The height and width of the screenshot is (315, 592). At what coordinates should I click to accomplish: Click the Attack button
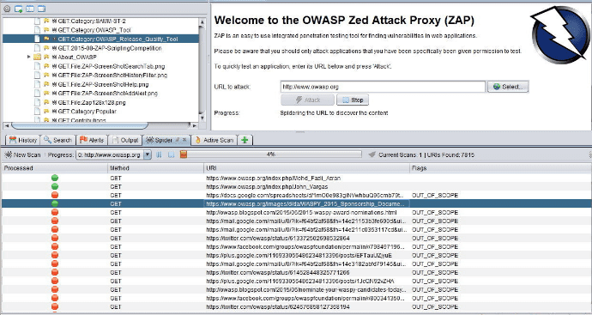[x=308, y=100]
